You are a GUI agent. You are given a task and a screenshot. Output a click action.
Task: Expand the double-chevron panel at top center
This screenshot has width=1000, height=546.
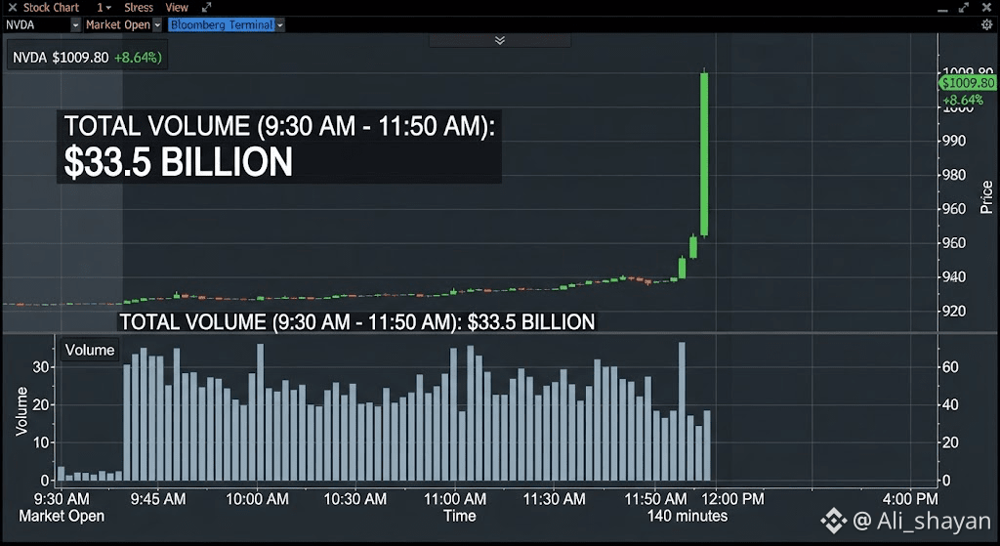pyautogui.click(x=500, y=40)
